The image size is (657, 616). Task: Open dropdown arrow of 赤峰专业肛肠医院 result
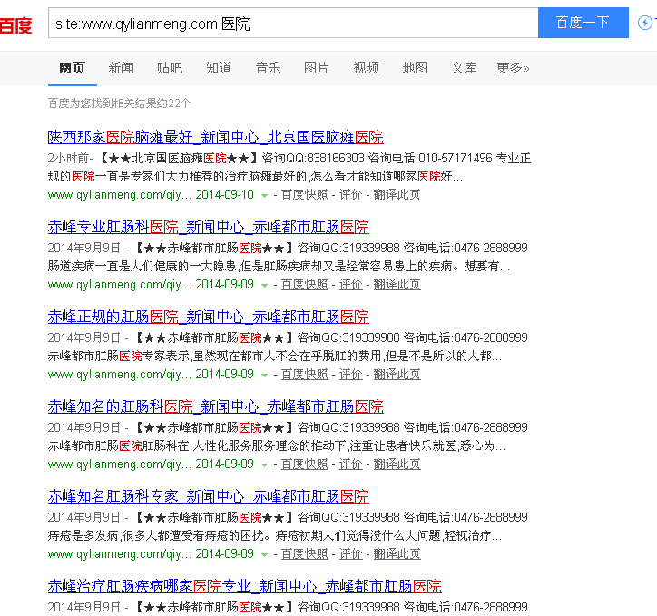pos(265,285)
